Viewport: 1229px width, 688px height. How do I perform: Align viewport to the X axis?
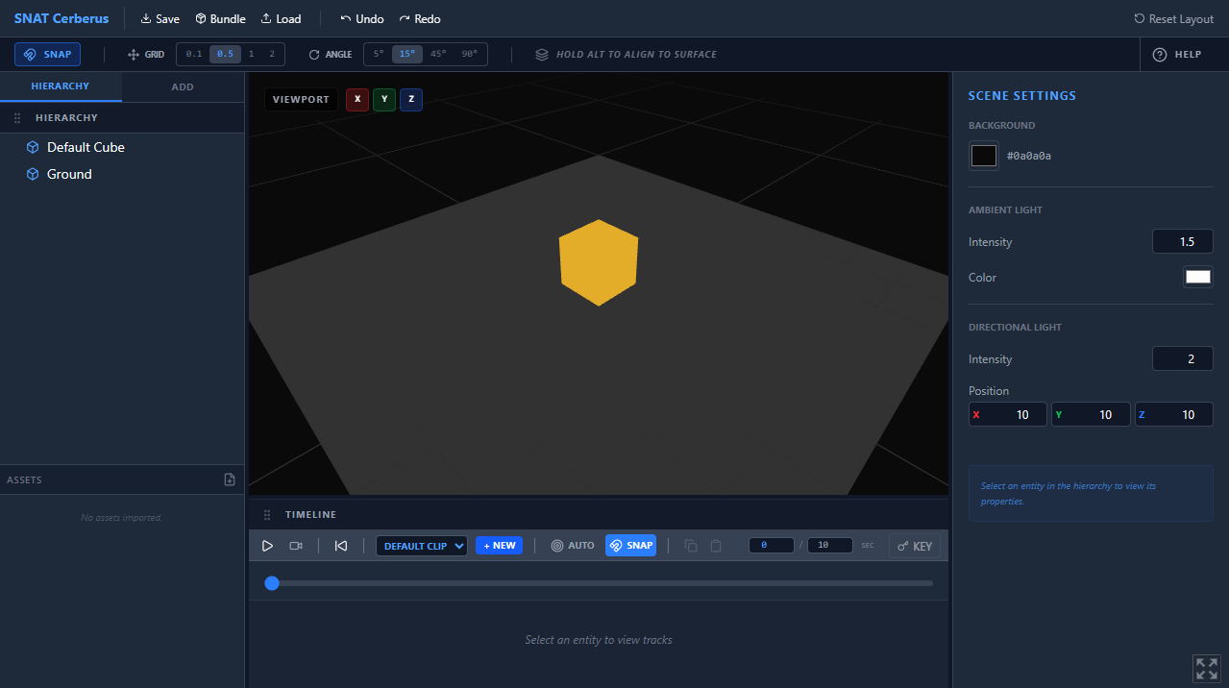[357, 99]
